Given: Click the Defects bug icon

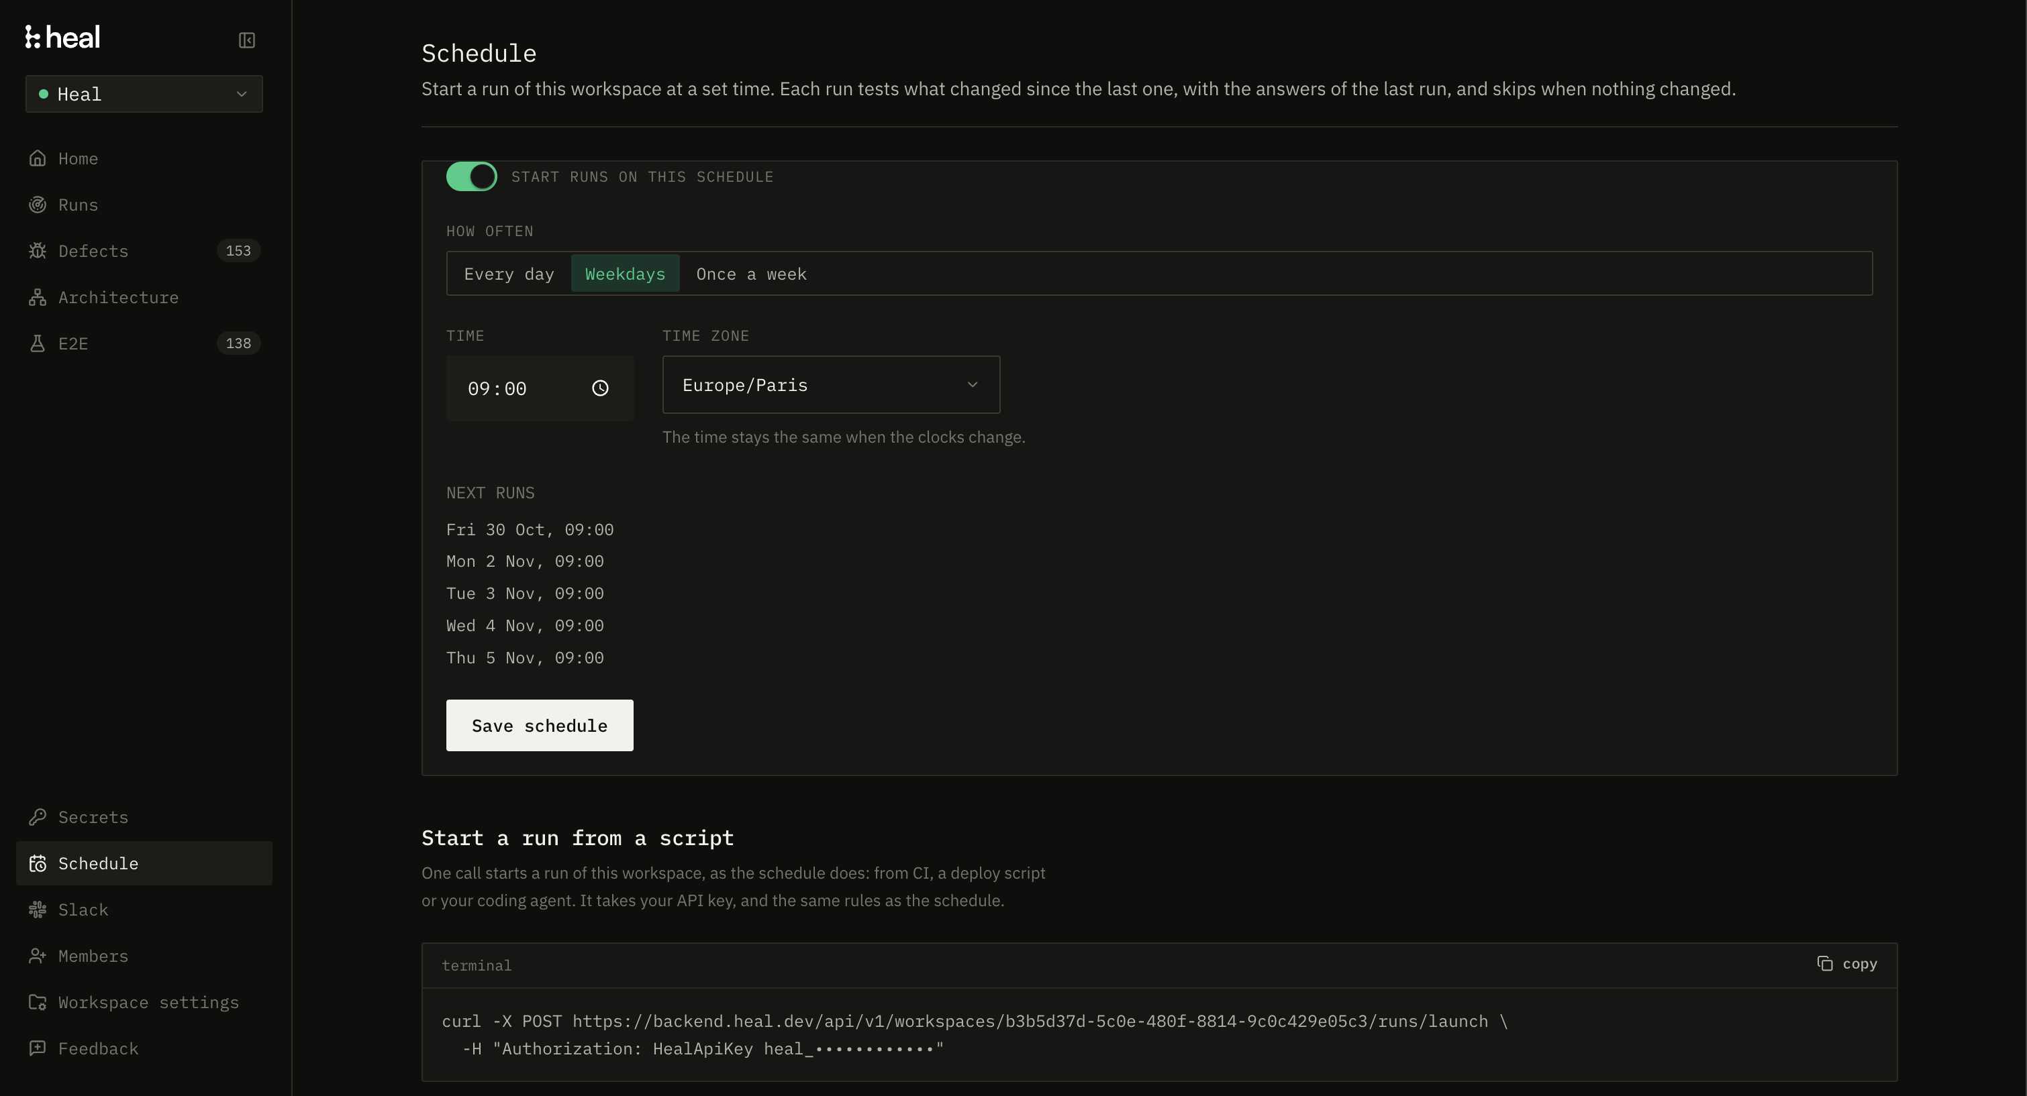Looking at the screenshot, I should pyautogui.click(x=37, y=251).
